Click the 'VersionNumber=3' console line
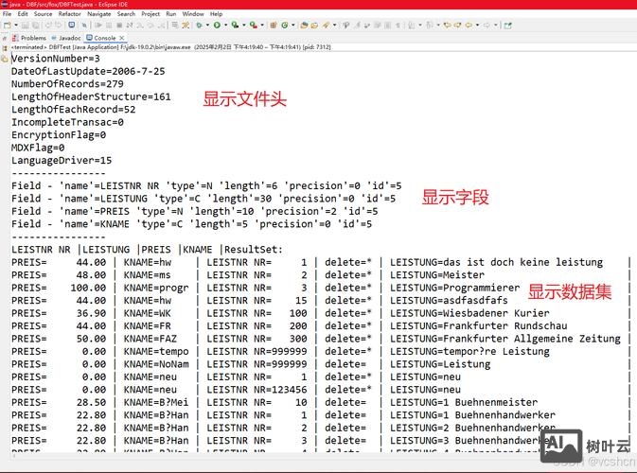Image resolution: width=637 pixels, height=473 pixels. (x=56, y=59)
